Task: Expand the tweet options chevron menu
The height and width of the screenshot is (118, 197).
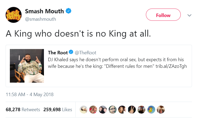Action: click(x=189, y=15)
